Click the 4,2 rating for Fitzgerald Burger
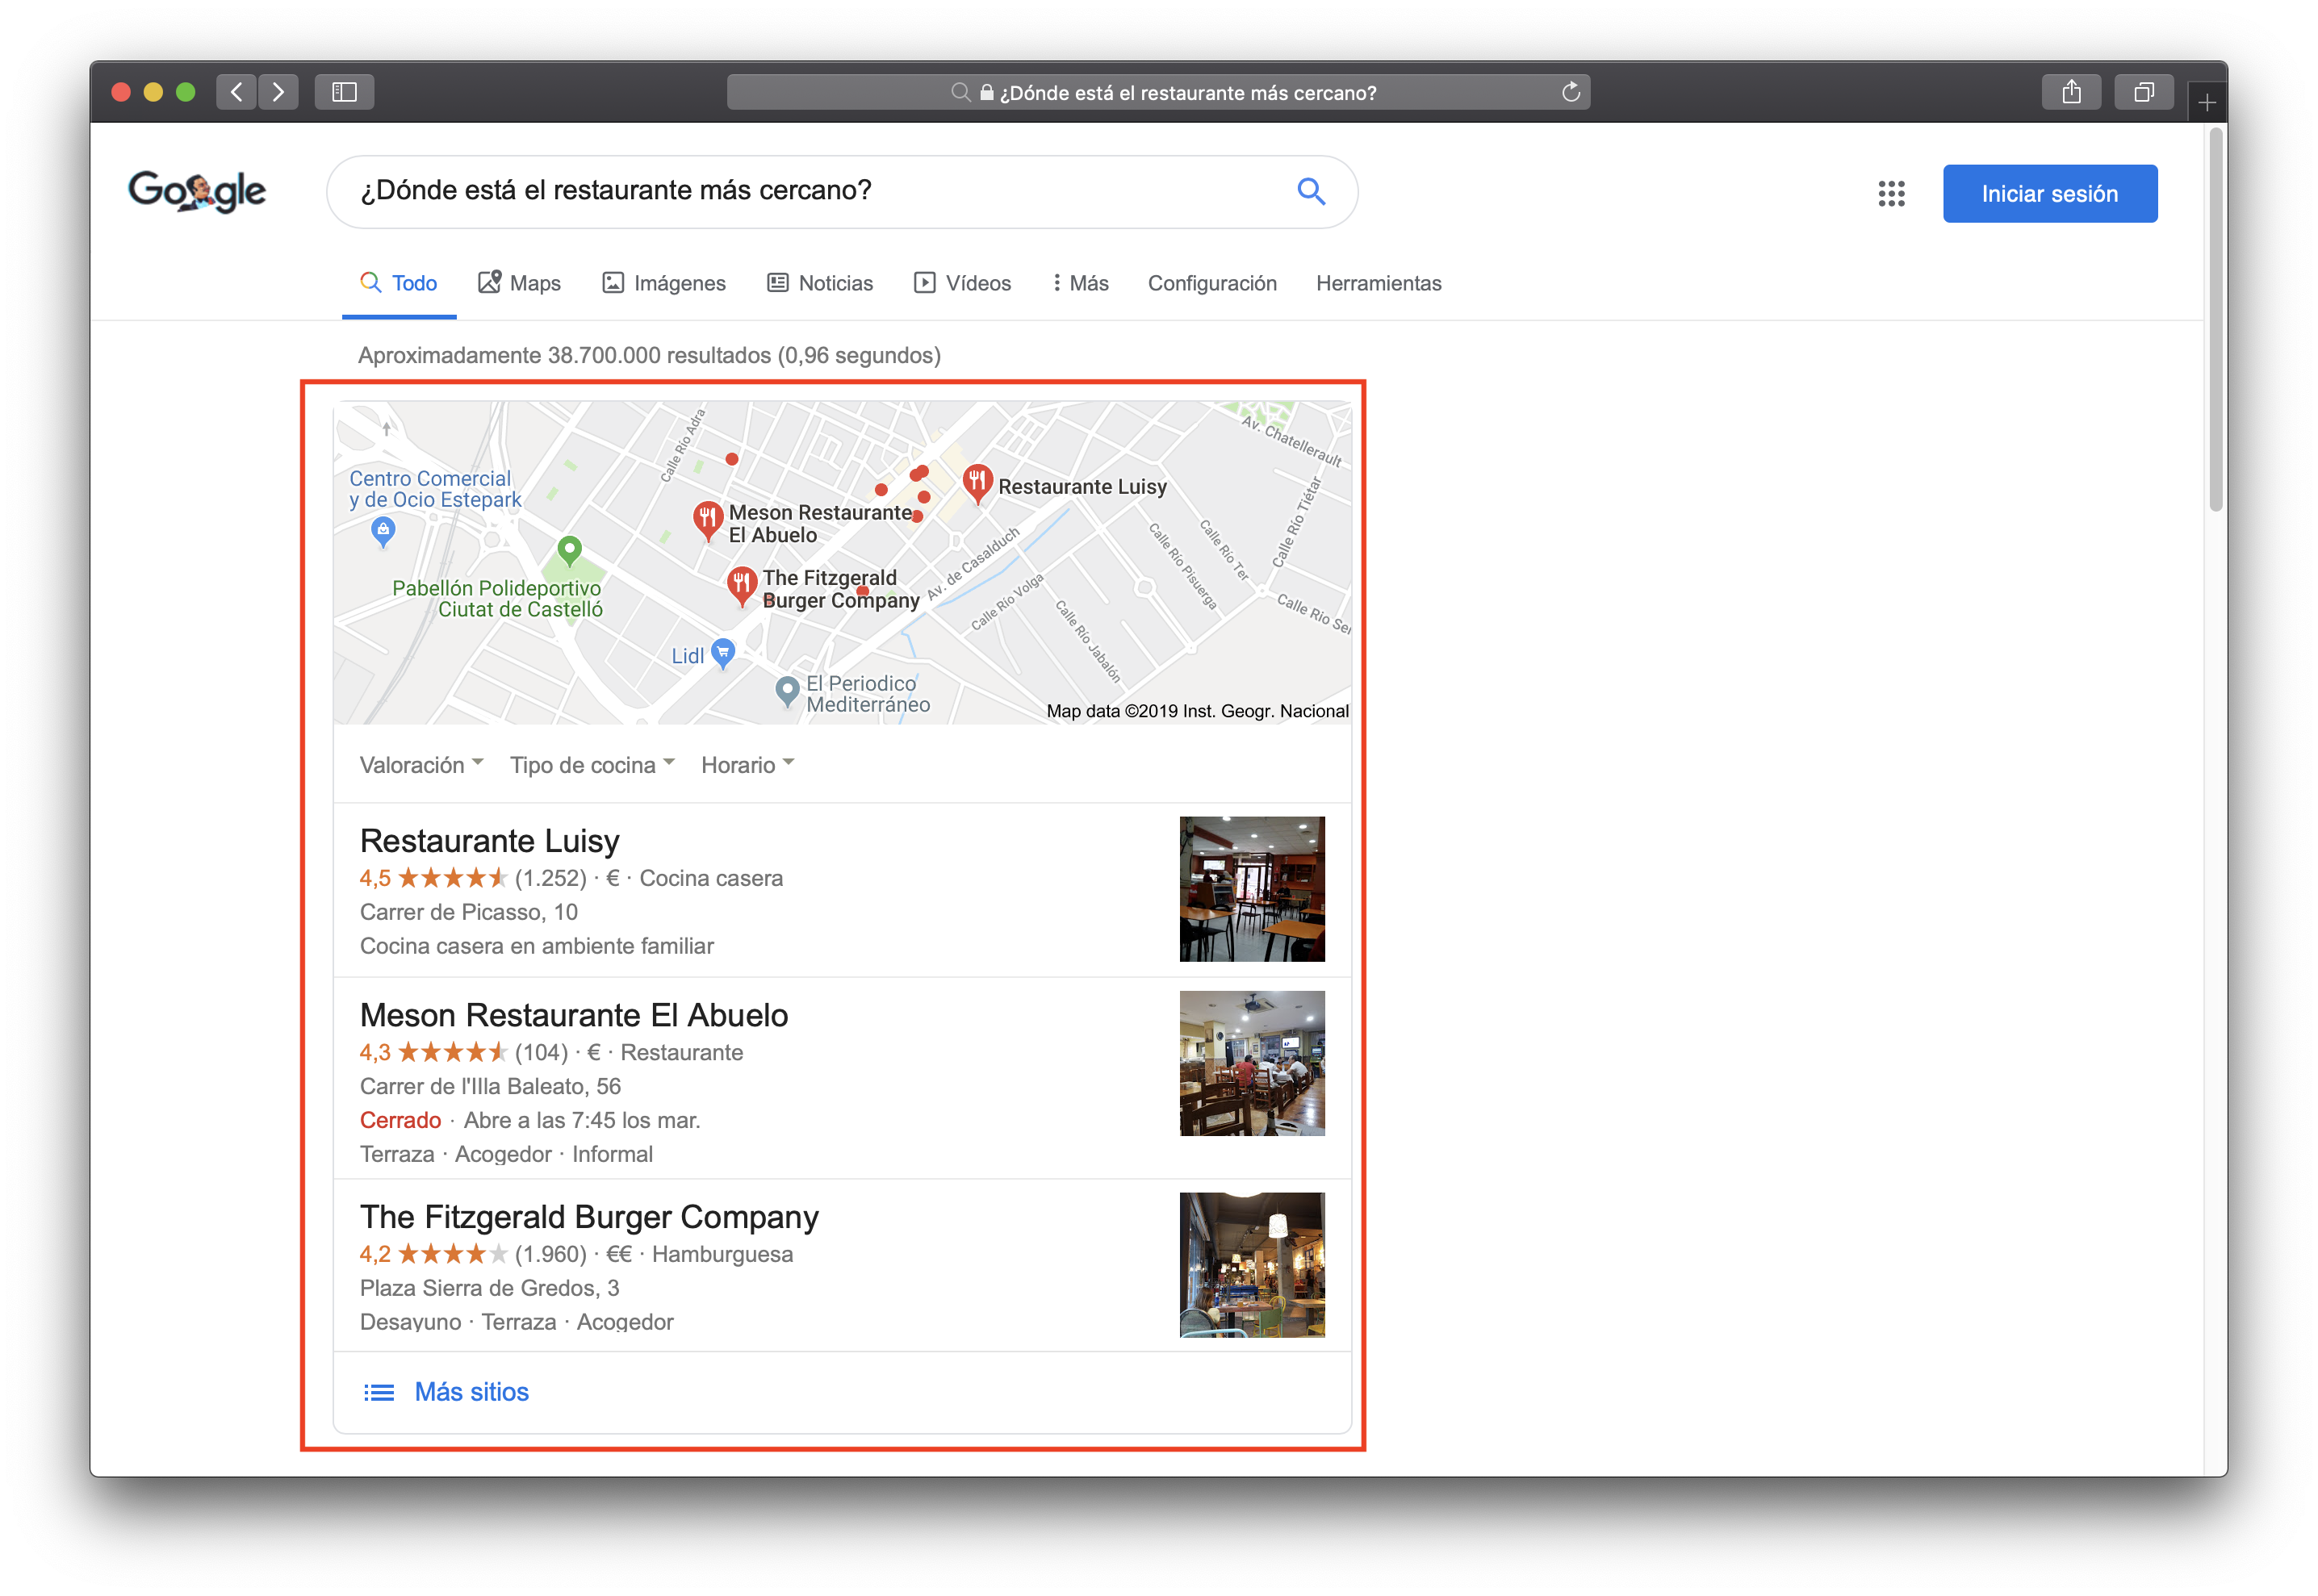The height and width of the screenshot is (1596, 2318). pos(375,1254)
